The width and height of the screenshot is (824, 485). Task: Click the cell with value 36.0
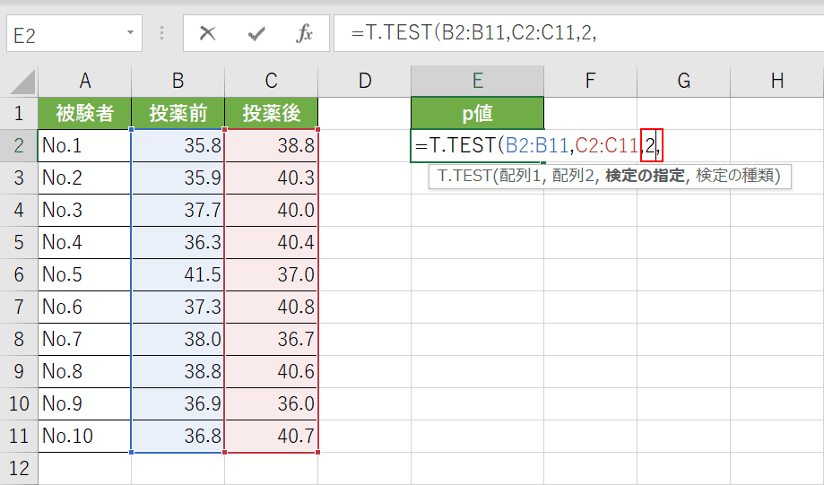(x=271, y=403)
